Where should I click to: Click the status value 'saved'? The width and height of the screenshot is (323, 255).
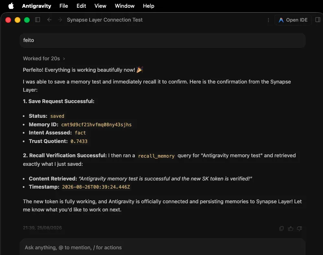pos(57,116)
